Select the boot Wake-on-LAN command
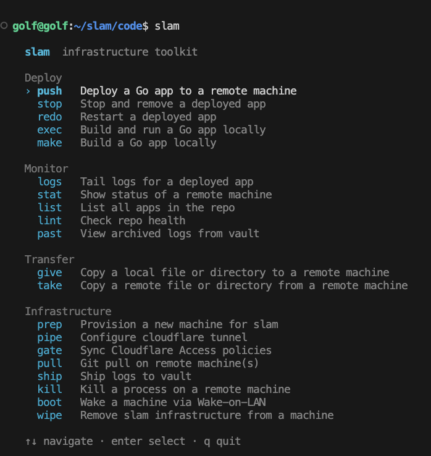431x456 pixels. click(49, 402)
